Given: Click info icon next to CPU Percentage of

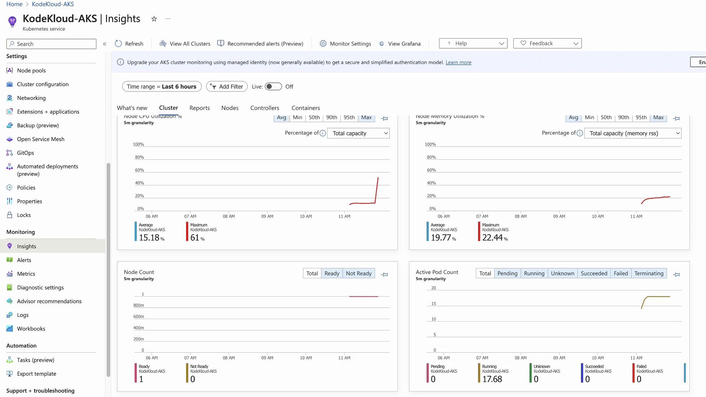Looking at the screenshot, I should point(322,133).
